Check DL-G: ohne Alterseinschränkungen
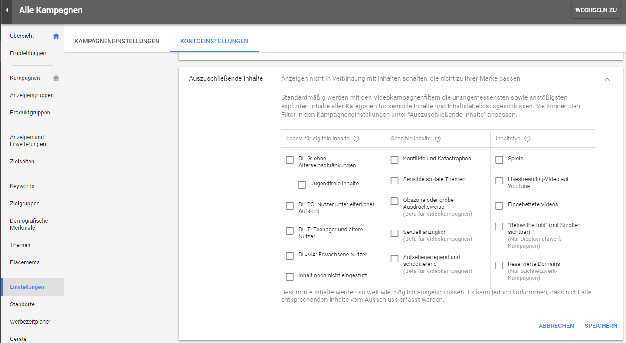626x343 pixels. (290, 160)
